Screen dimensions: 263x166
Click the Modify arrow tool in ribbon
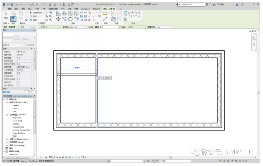click(6, 14)
